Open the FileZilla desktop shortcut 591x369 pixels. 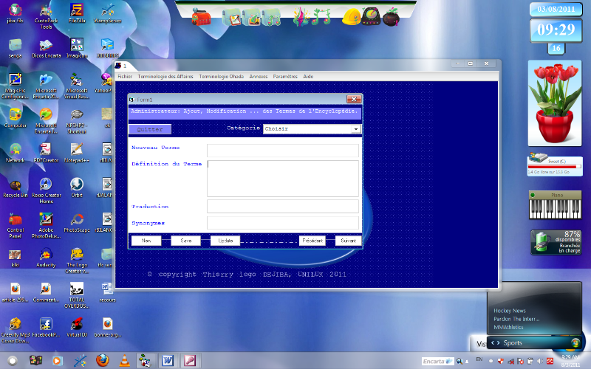pyautogui.click(x=77, y=13)
